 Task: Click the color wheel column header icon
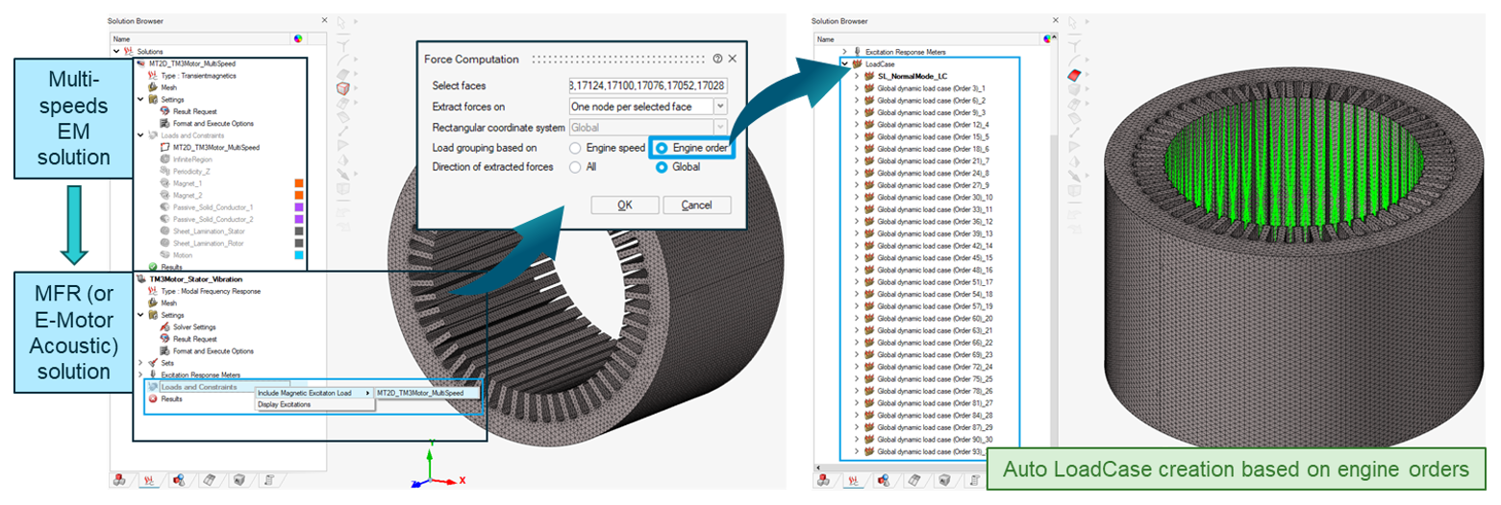[297, 38]
